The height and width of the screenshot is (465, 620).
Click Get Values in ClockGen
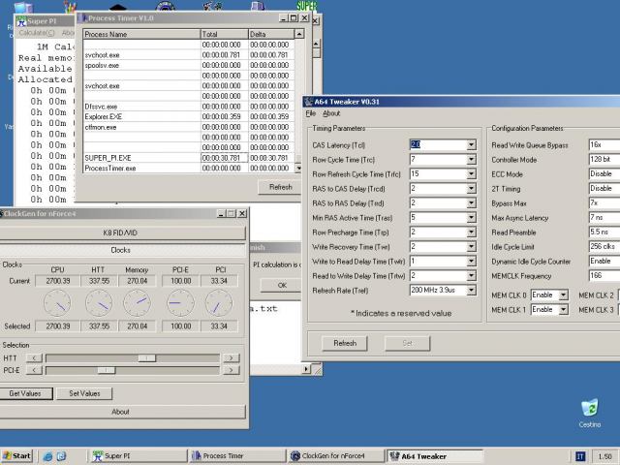(25, 393)
